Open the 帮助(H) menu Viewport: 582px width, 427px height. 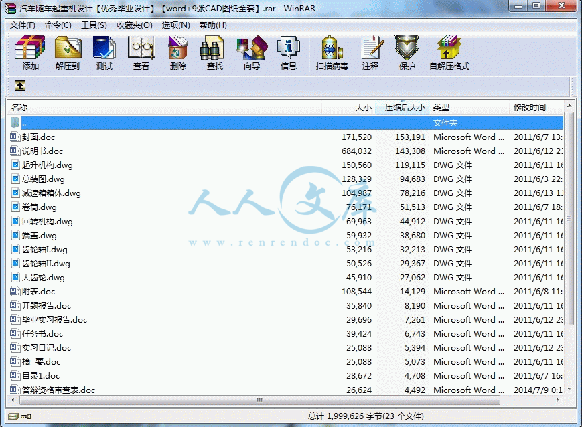pyautogui.click(x=213, y=25)
